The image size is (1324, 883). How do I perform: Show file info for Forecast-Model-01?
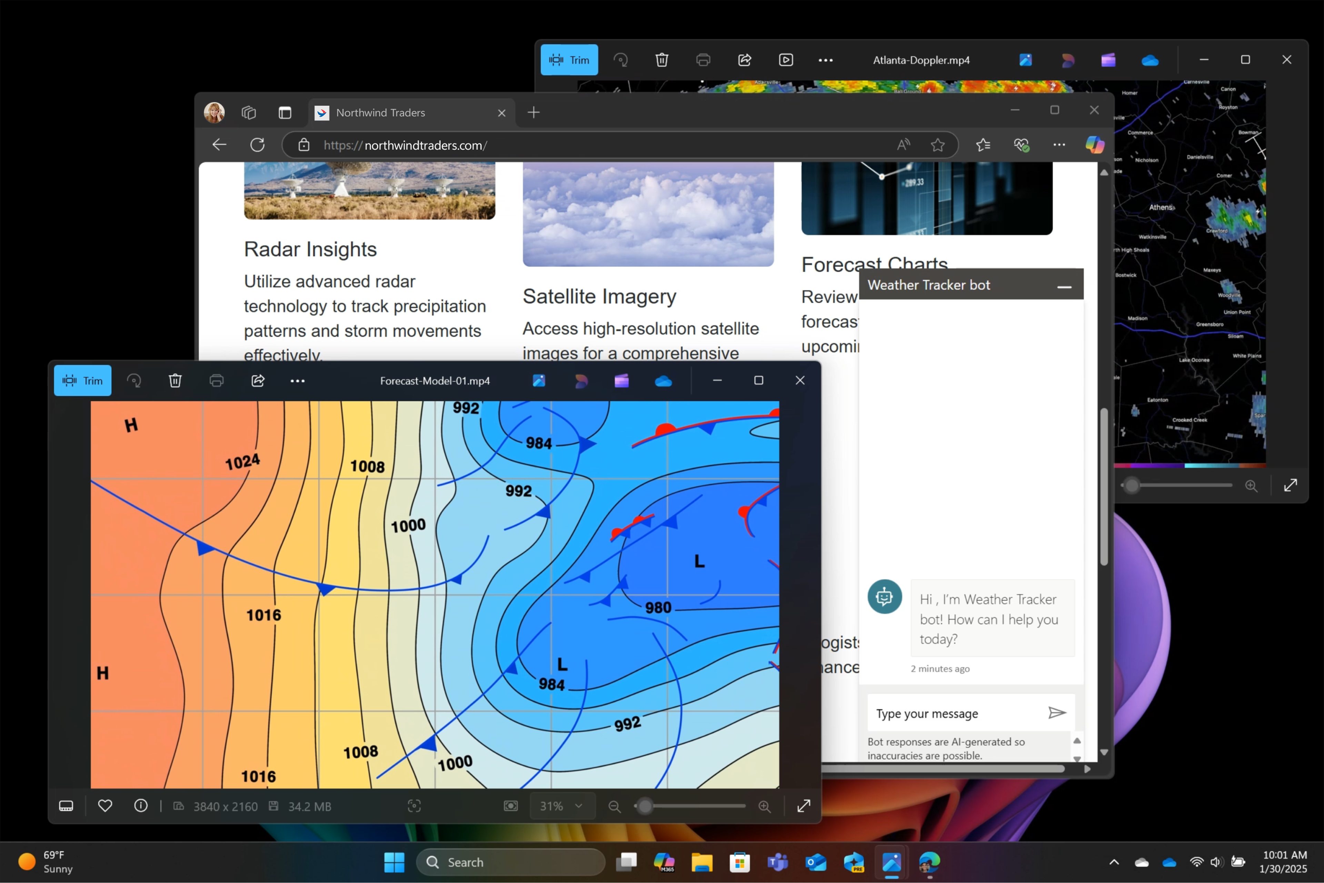(x=141, y=806)
